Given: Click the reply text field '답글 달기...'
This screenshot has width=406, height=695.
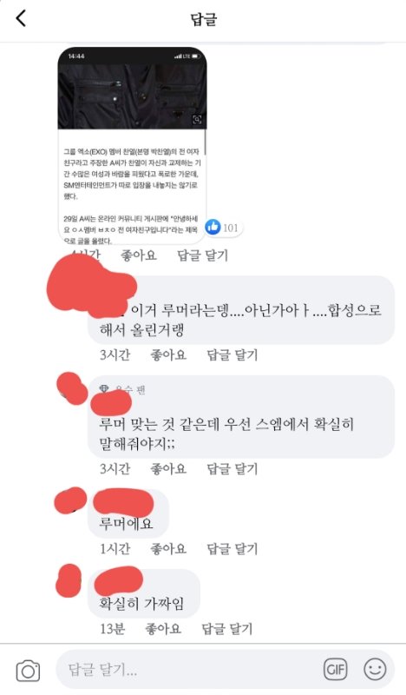Looking at the screenshot, I should (191, 669).
